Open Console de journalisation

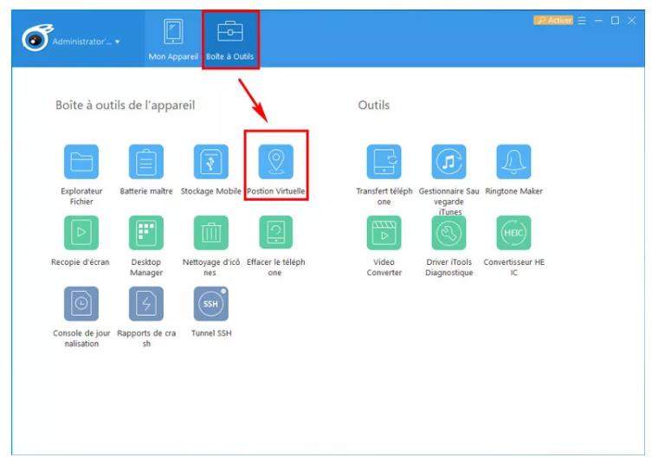click(x=81, y=304)
